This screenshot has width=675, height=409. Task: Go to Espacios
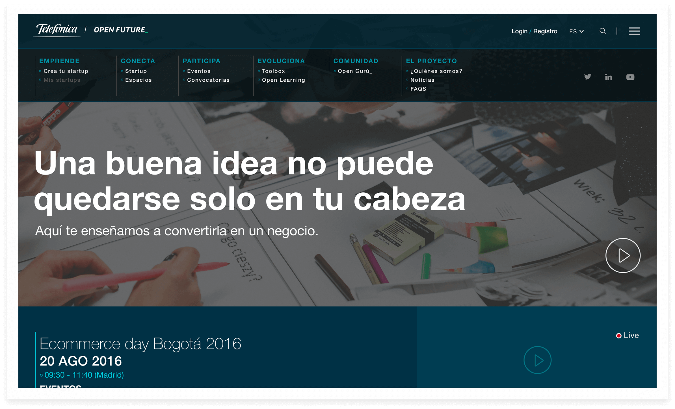coord(139,80)
